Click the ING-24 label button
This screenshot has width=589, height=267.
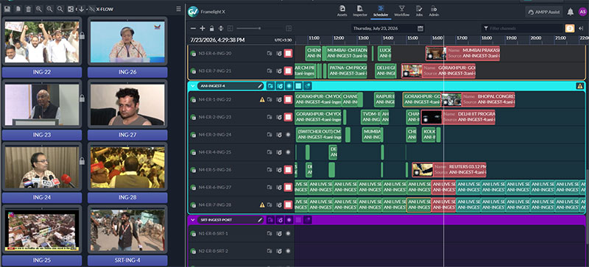(x=42, y=198)
